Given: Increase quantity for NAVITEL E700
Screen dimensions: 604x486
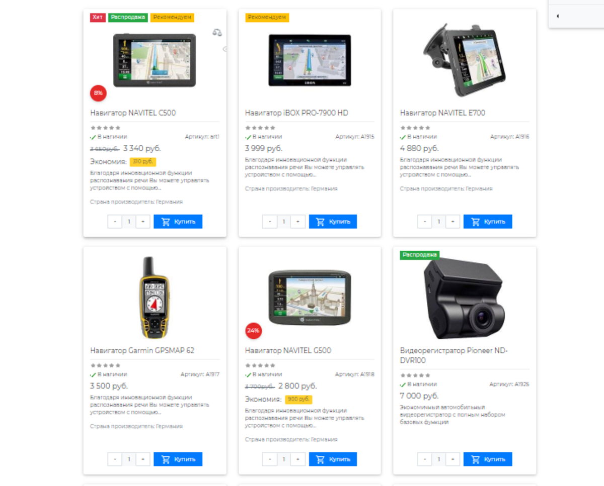Looking at the screenshot, I should 452,222.
